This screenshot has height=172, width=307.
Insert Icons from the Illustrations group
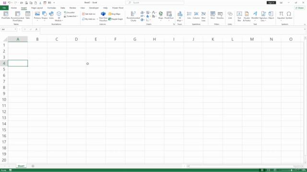tap(51, 15)
